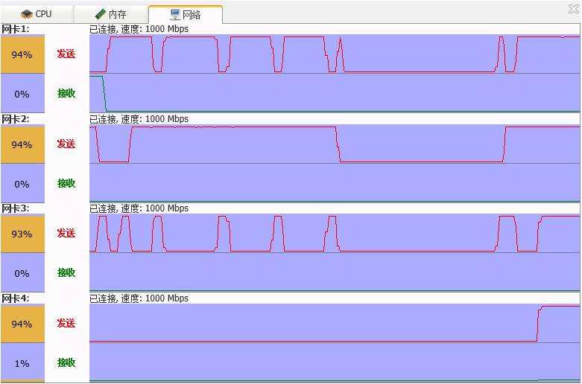Viewport: 582px width, 384px height.
Task: Click the 网卡4 receive traffic graph
Action: (x=335, y=362)
